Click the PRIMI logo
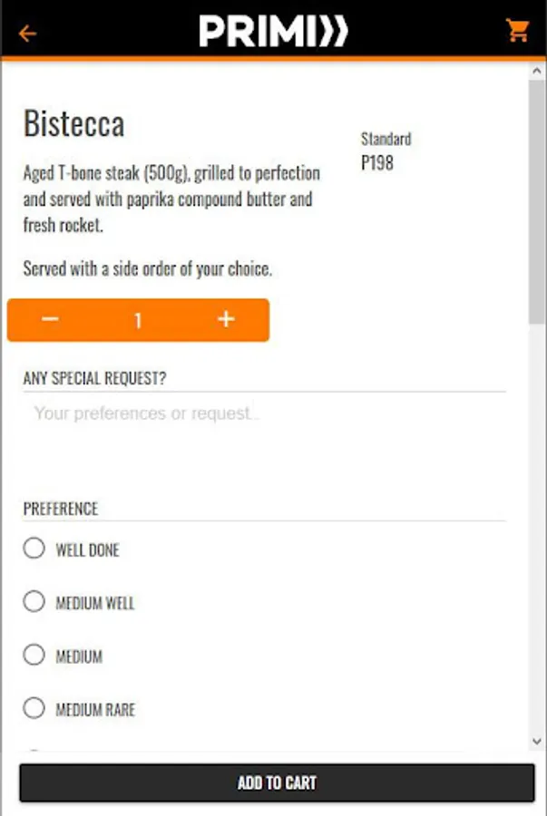 point(273,32)
